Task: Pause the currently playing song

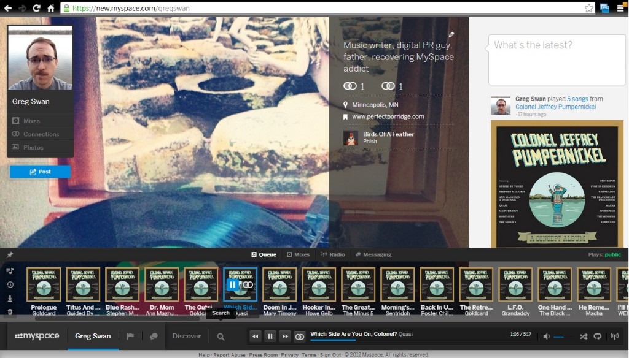Action: click(270, 337)
